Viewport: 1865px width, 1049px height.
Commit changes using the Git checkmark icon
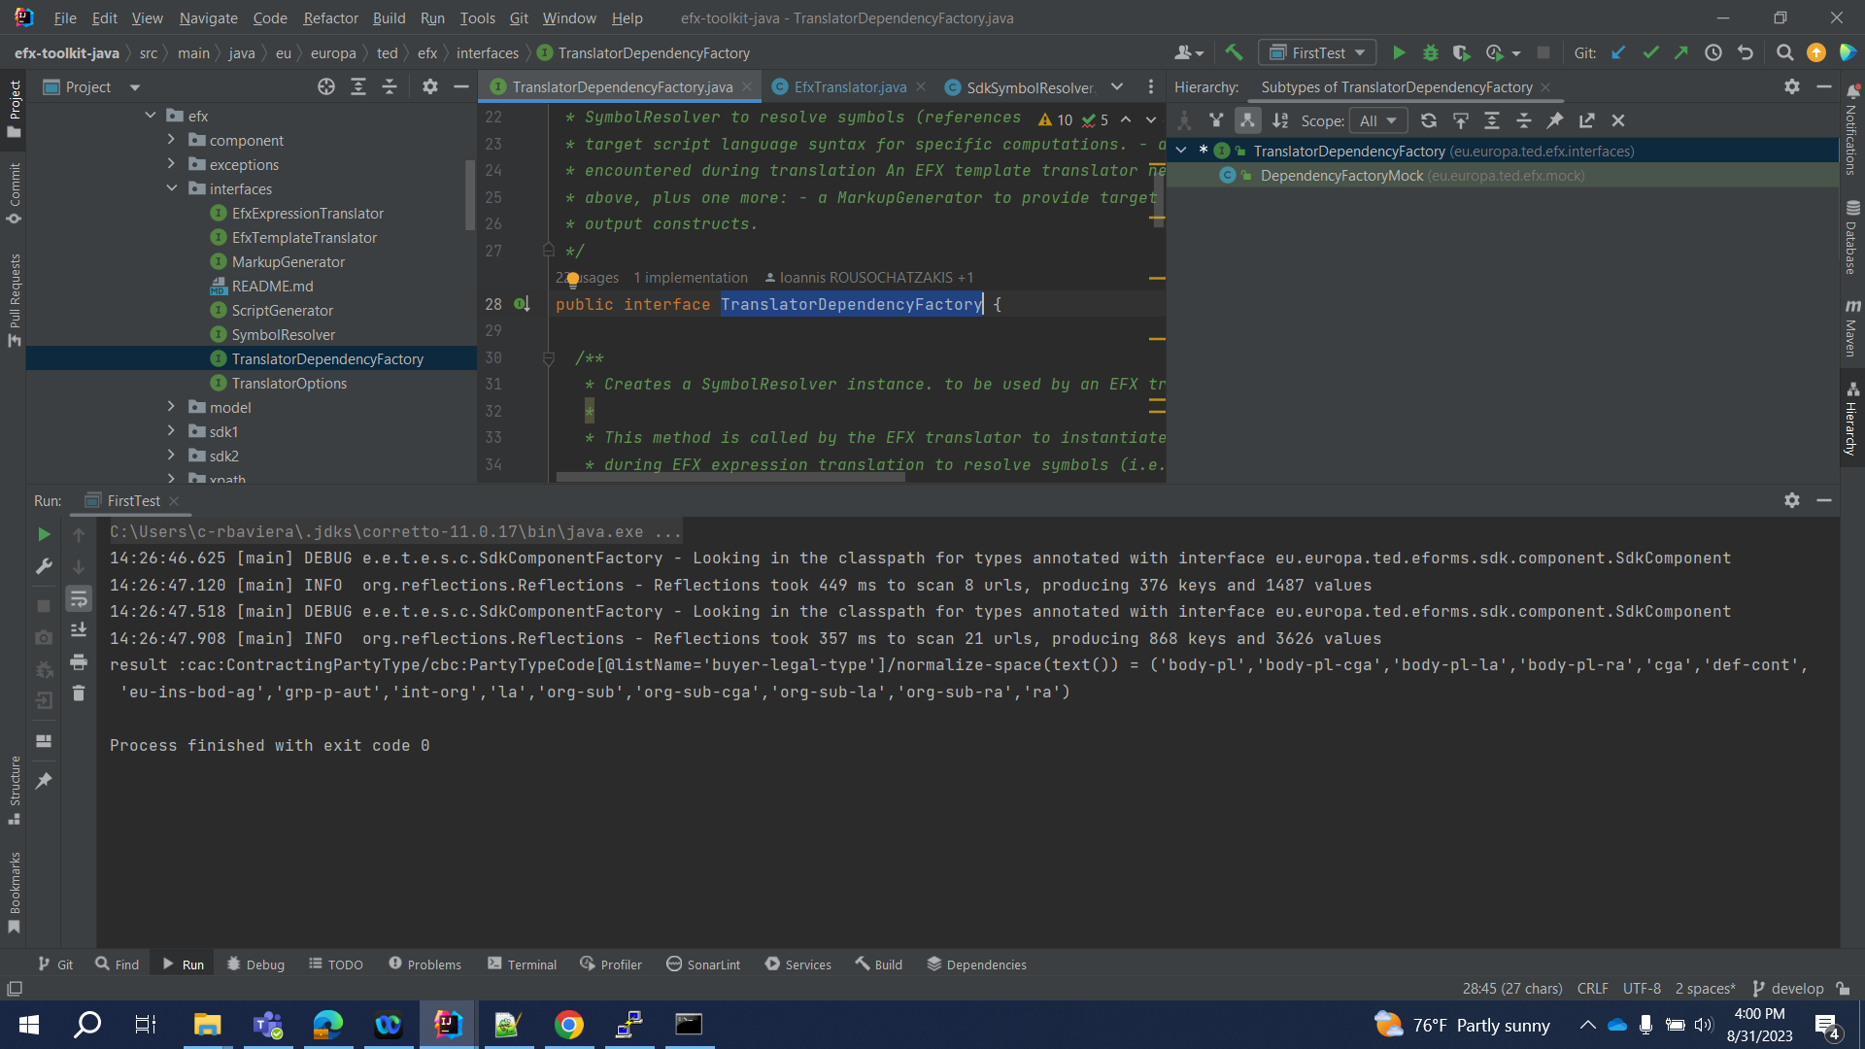1650,52
